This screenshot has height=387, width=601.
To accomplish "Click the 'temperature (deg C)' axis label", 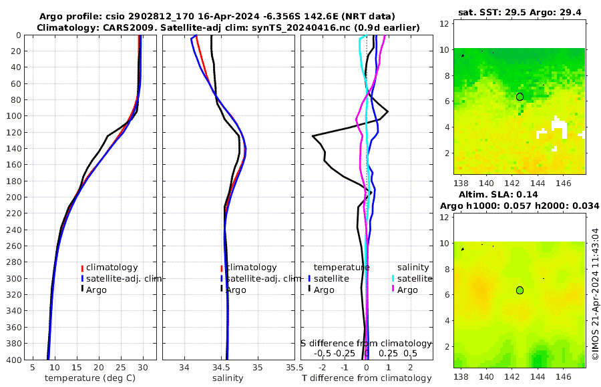I will (90, 378).
